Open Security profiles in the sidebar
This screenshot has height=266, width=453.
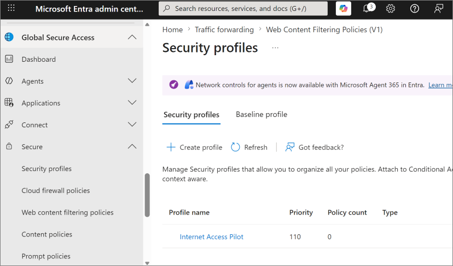point(47,169)
